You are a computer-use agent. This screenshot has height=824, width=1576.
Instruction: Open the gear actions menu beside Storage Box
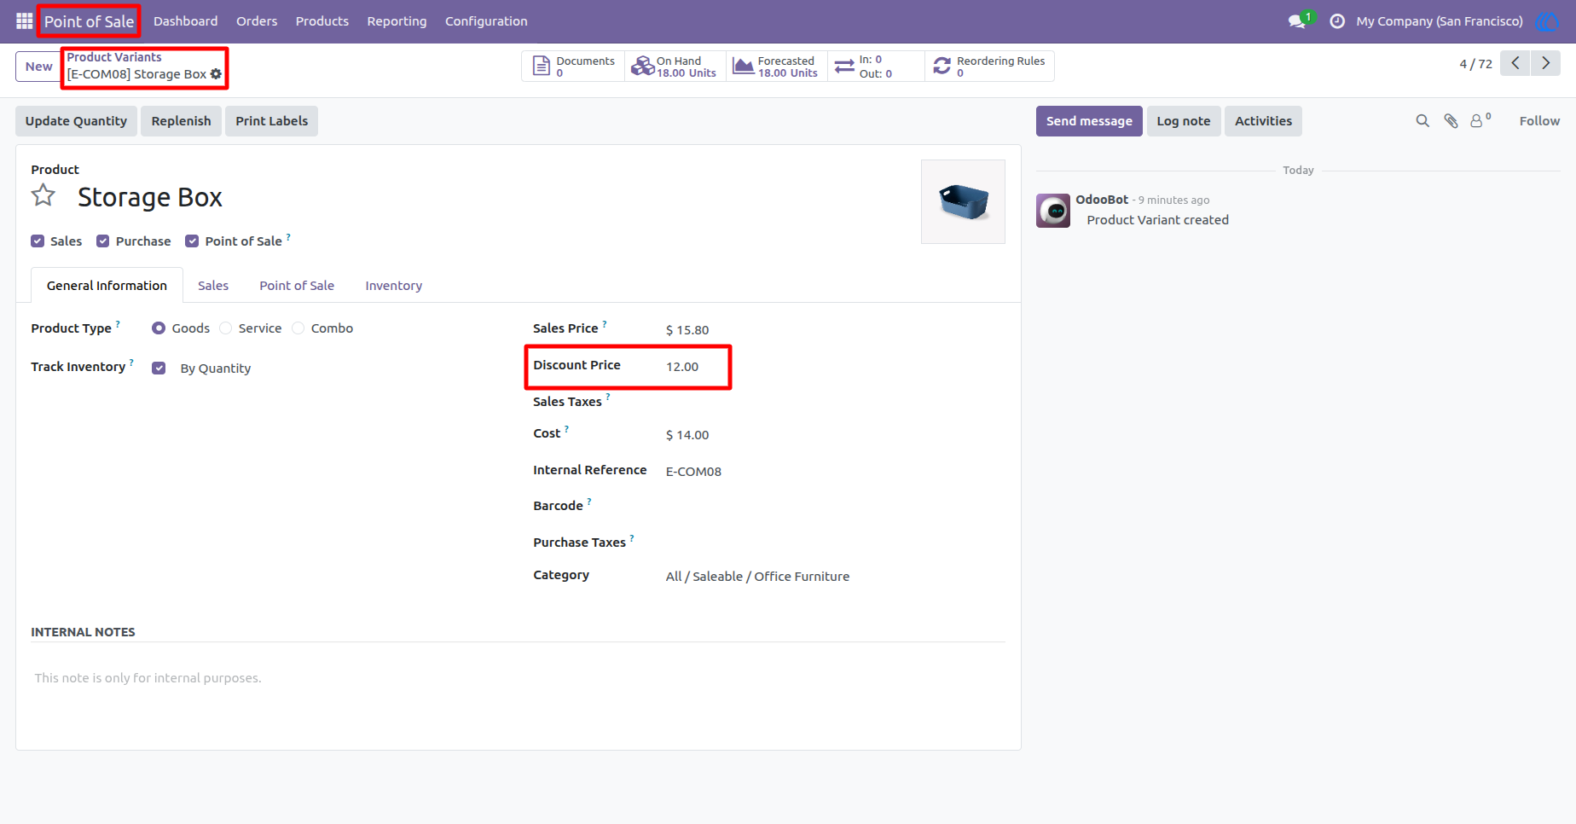216,74
